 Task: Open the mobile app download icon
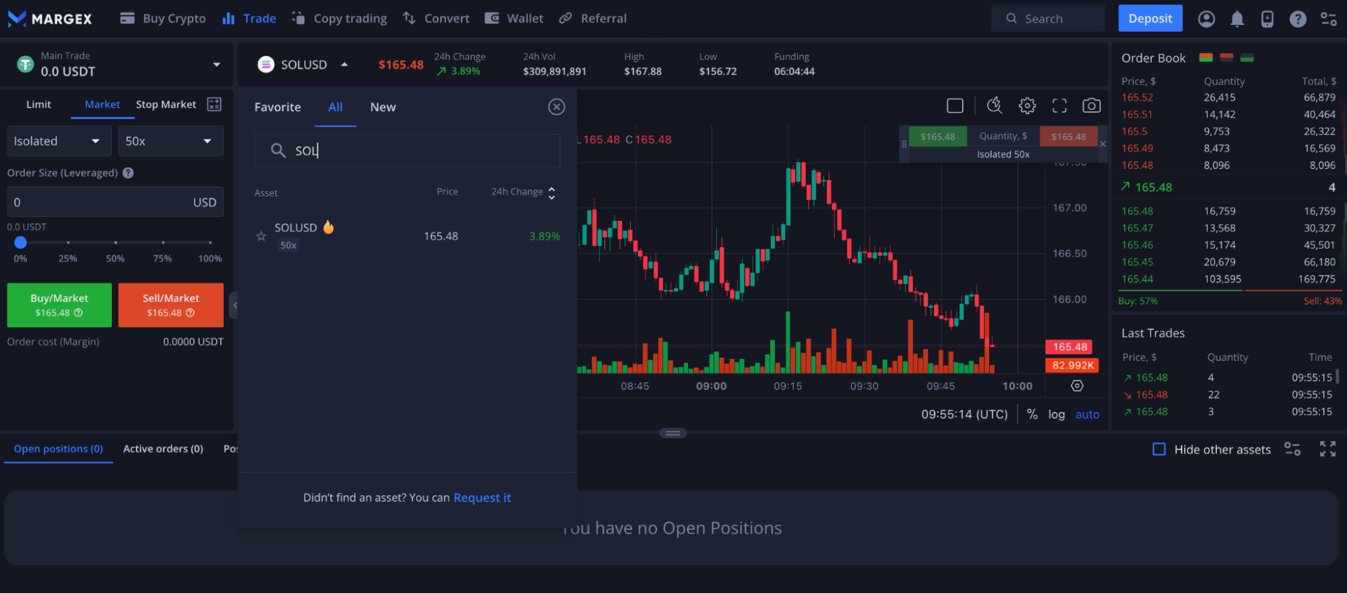(1267, 19)
